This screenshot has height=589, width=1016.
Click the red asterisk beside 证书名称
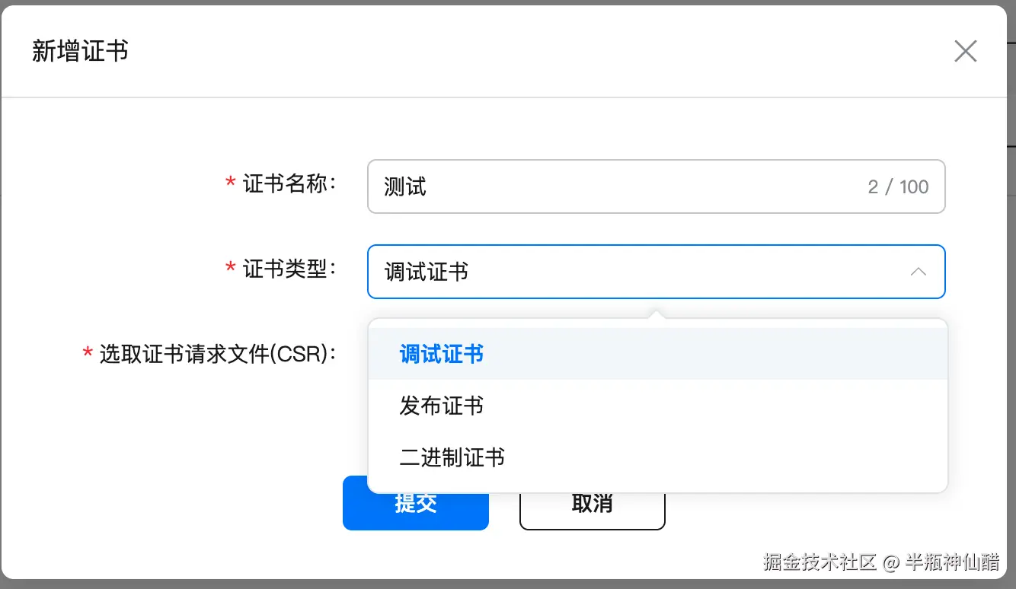click(230, 184)
